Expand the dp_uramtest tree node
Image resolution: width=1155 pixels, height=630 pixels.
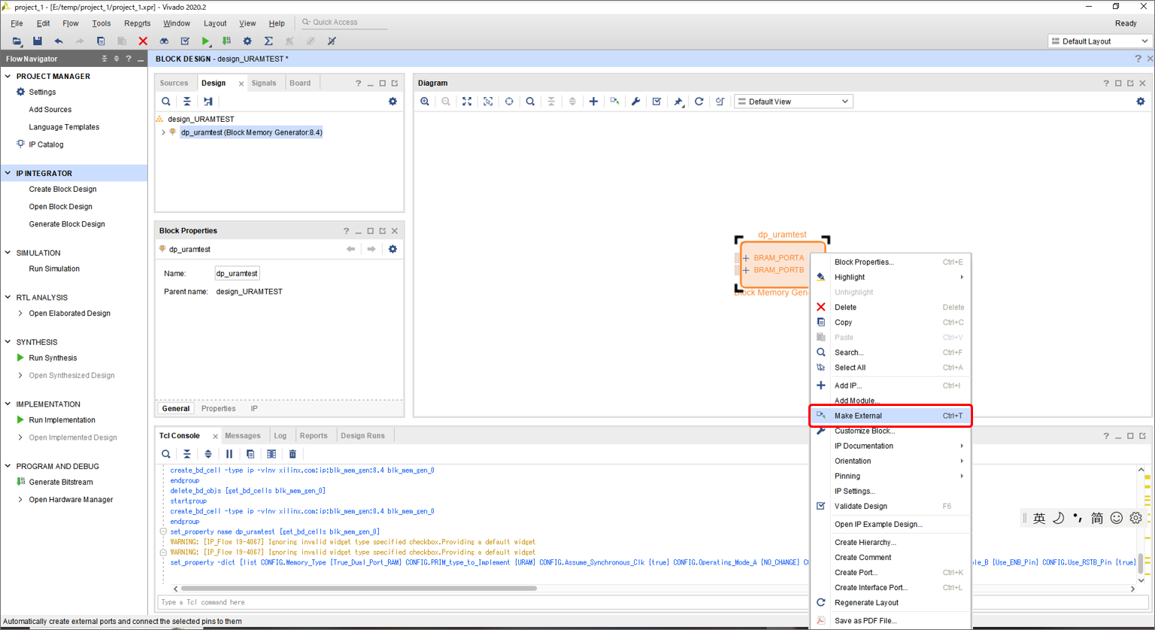coord(163,132)
